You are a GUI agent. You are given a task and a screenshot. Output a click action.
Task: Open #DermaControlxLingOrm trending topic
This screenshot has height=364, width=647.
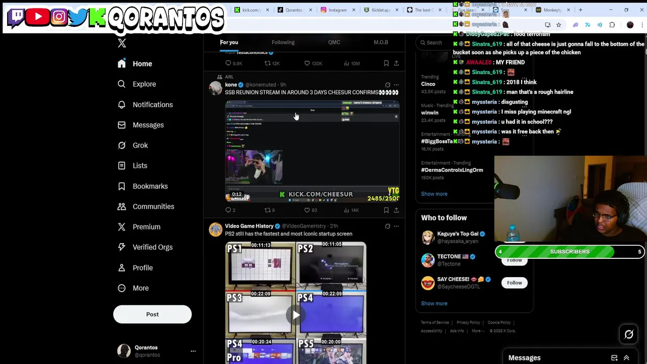pos(452,170)
